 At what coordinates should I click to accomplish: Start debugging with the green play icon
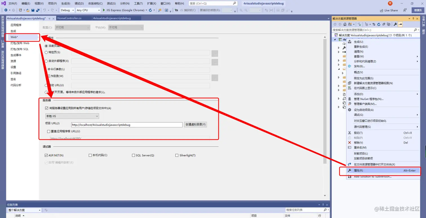(x=104, y=10)
